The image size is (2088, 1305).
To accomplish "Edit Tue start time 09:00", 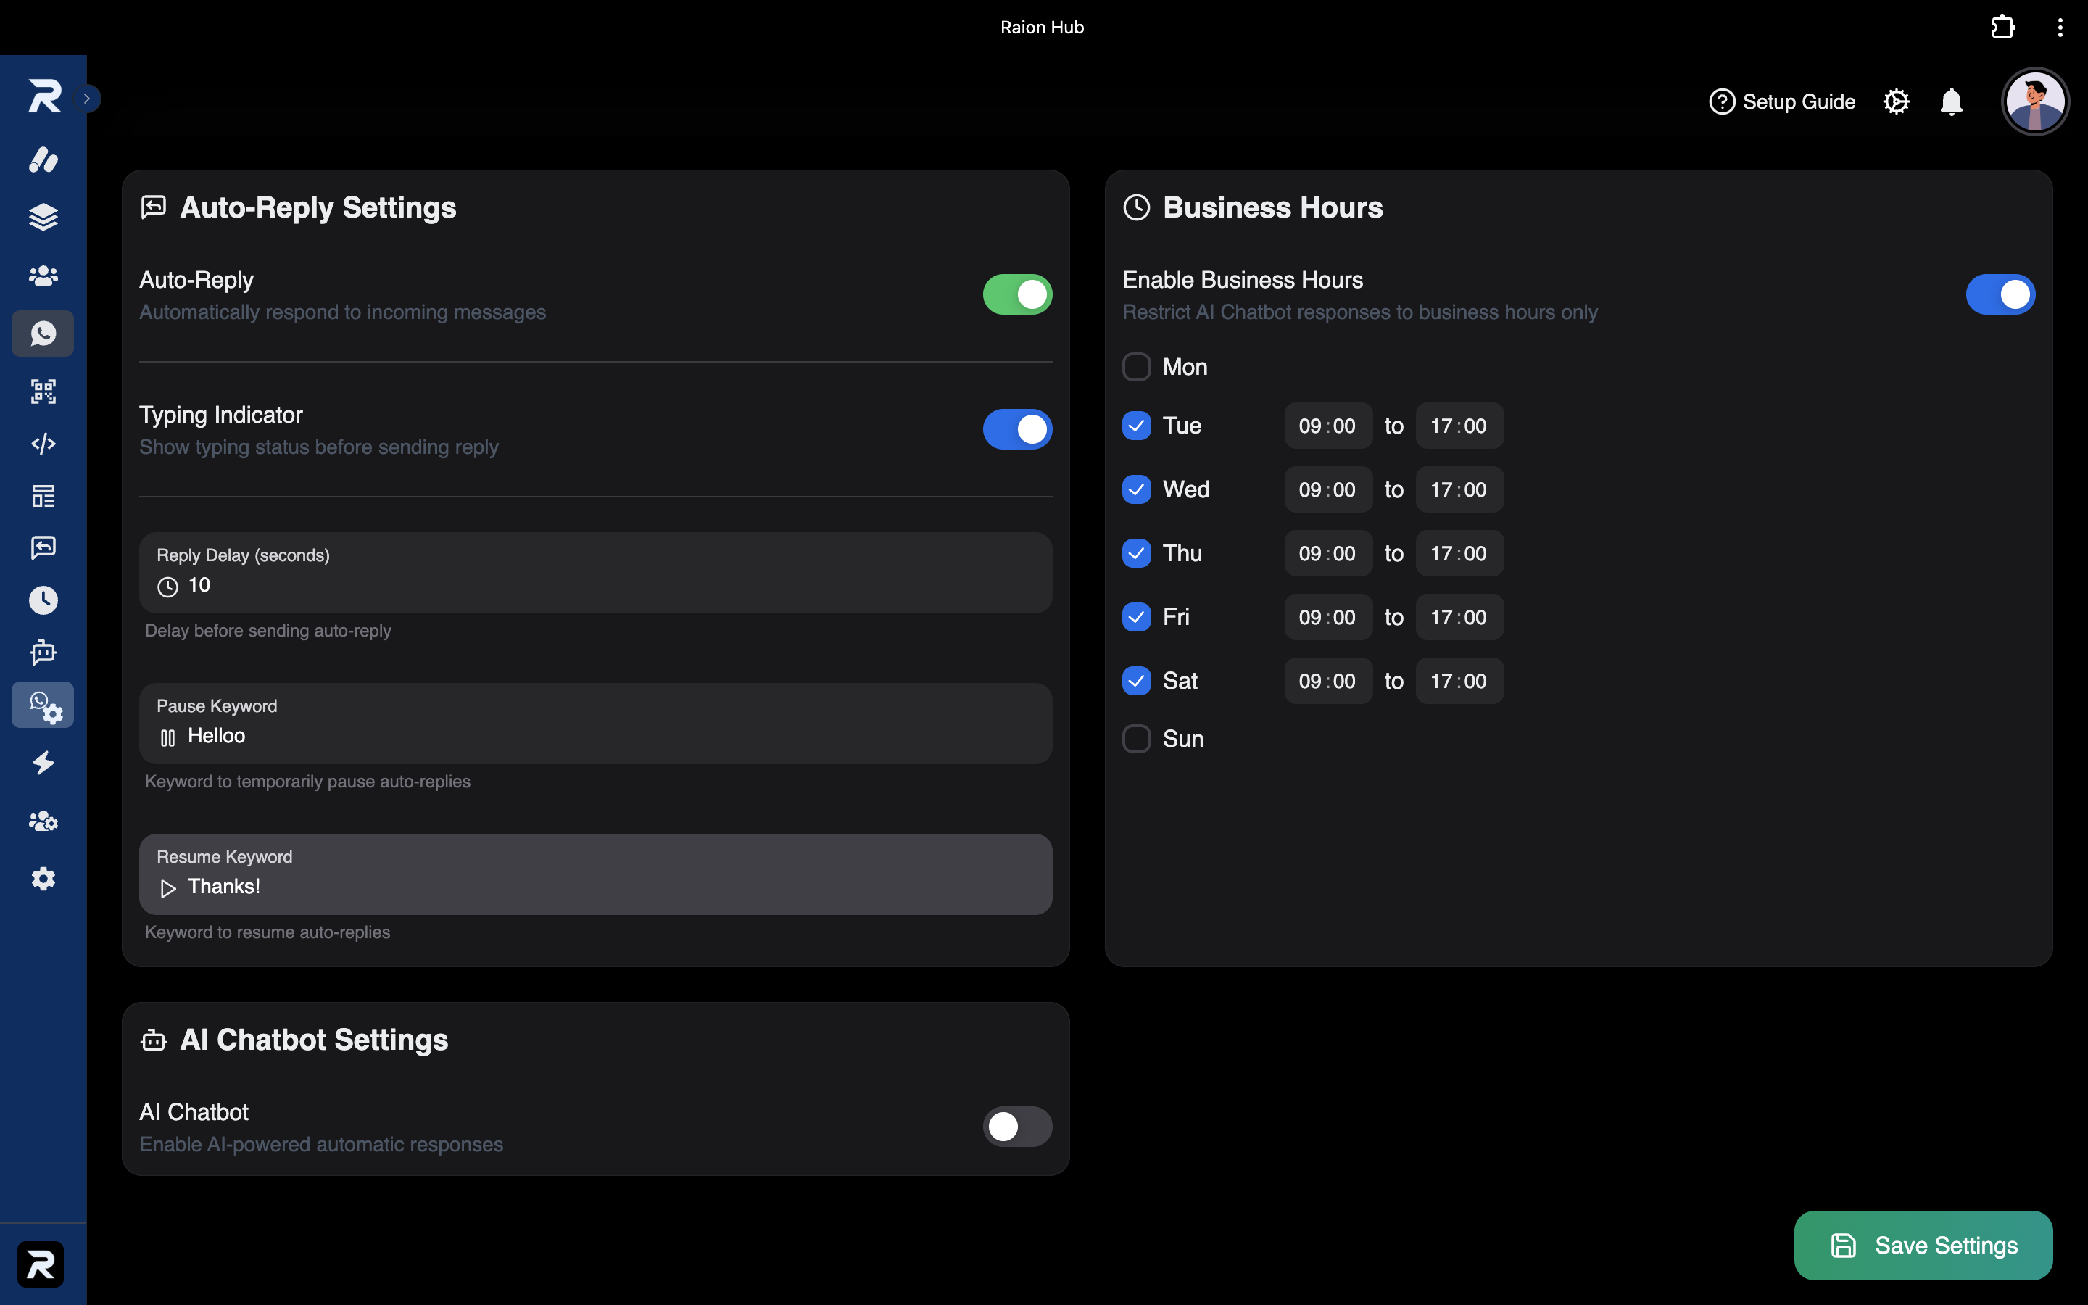I will click(x=1328, y=426).
